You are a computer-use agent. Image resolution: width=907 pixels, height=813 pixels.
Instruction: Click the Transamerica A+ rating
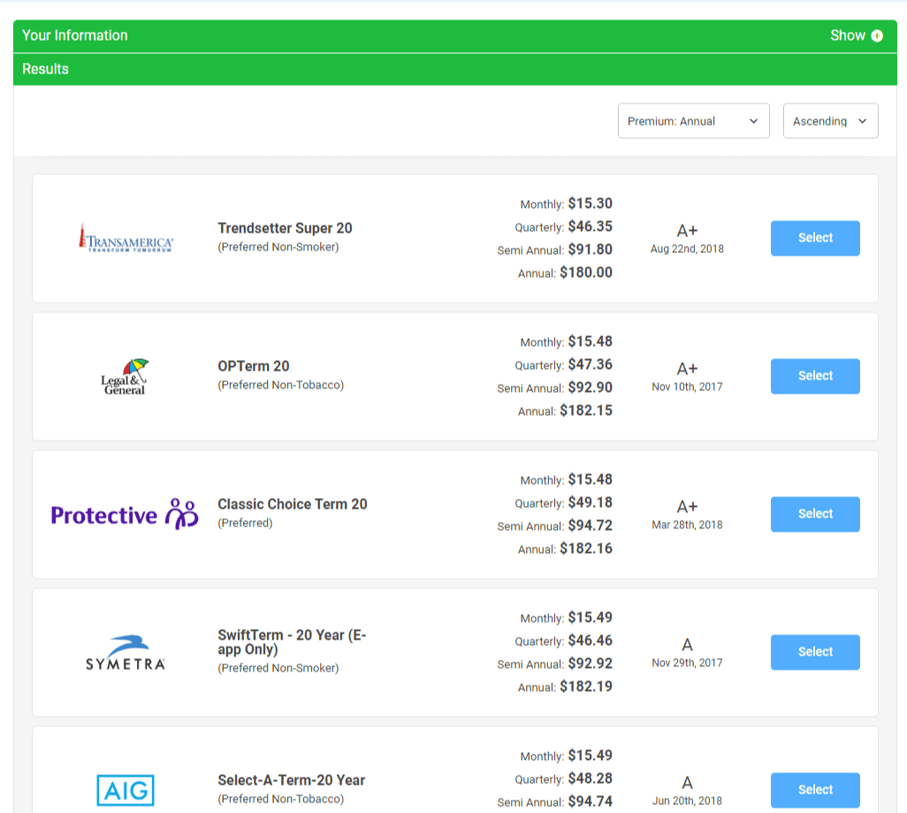point(687,231)
